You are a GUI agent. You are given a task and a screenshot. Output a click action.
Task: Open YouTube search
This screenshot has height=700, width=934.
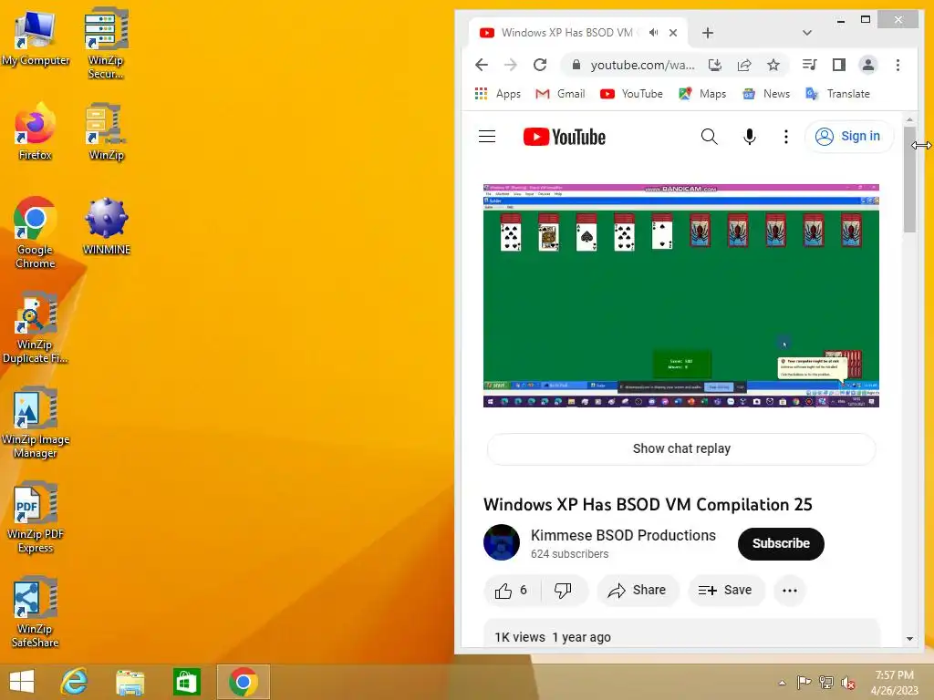[x=709, y=137]
